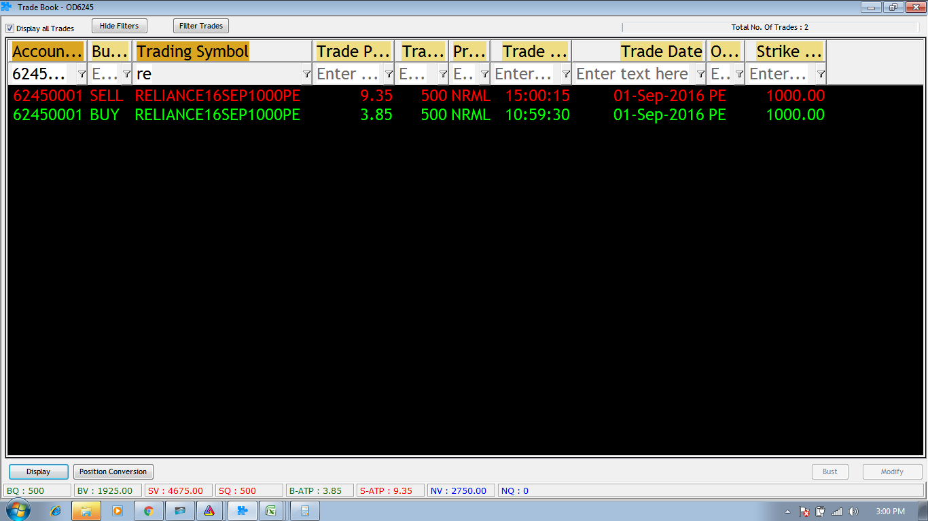
Task: Click the NQ : 0 status field
Action: coord(710,490)
